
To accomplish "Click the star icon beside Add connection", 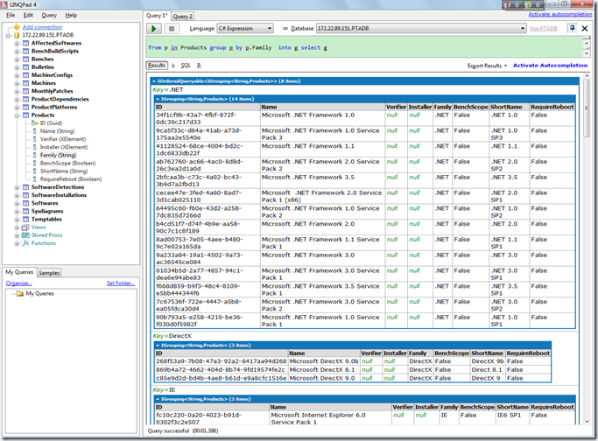I will [x=17, y=27].
